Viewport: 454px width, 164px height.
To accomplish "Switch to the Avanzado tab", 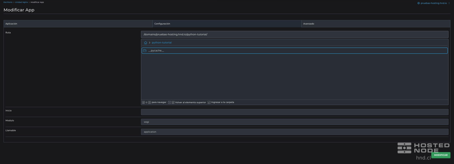I will [376, 24].
